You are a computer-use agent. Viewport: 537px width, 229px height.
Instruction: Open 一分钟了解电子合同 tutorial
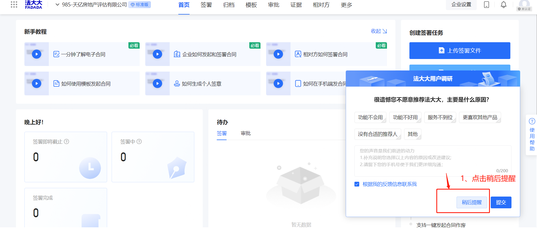click(x=83, y=54)
